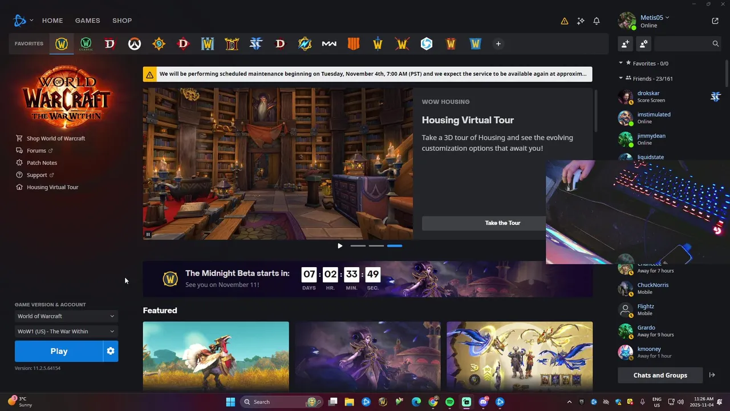Go to the GAMES tab
This screenshot has height=411, width=730.
88,21
